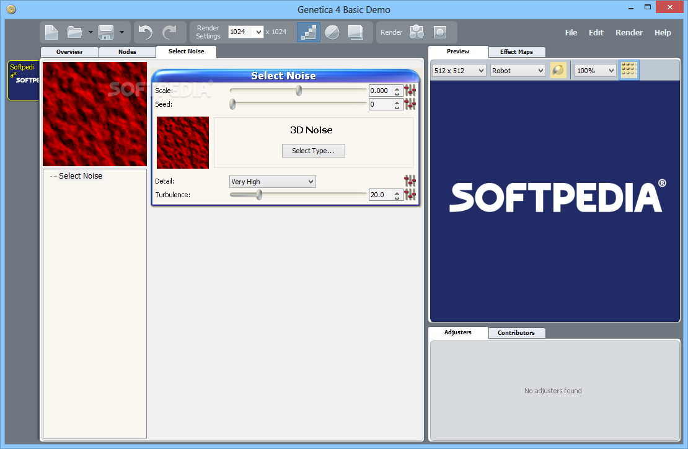Click the Seed value input field
Screen dimensions: 688x449
[381, 104]
